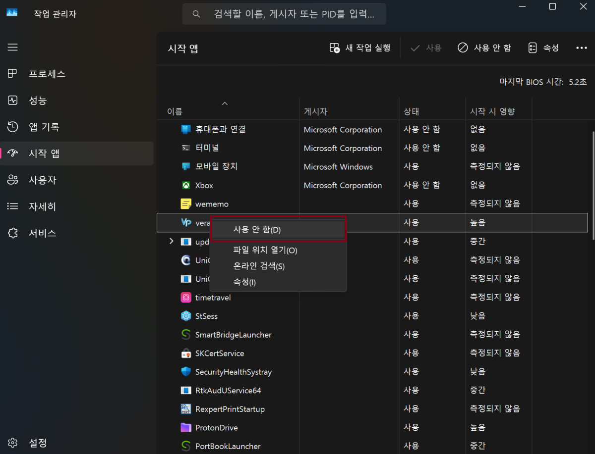The height and width of the screenshot is (454, 595).
Task: Click Microsoft Windows publisher cell
Action: coord(338,167)
